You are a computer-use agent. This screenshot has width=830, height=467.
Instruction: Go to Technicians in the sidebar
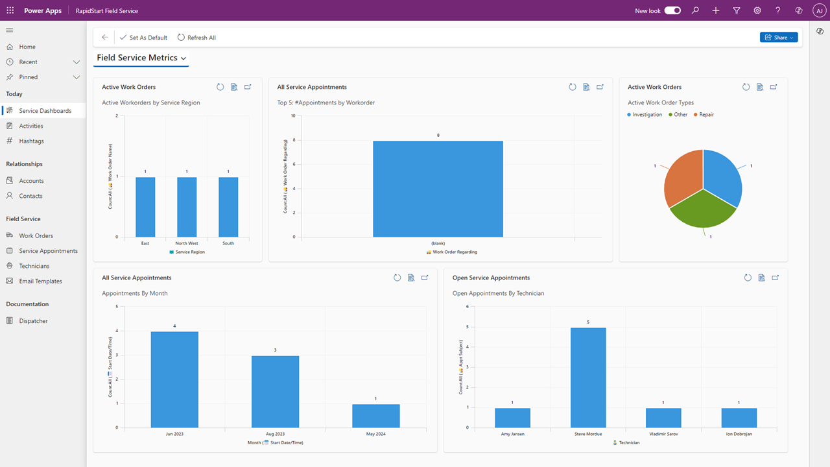[43, 266]
